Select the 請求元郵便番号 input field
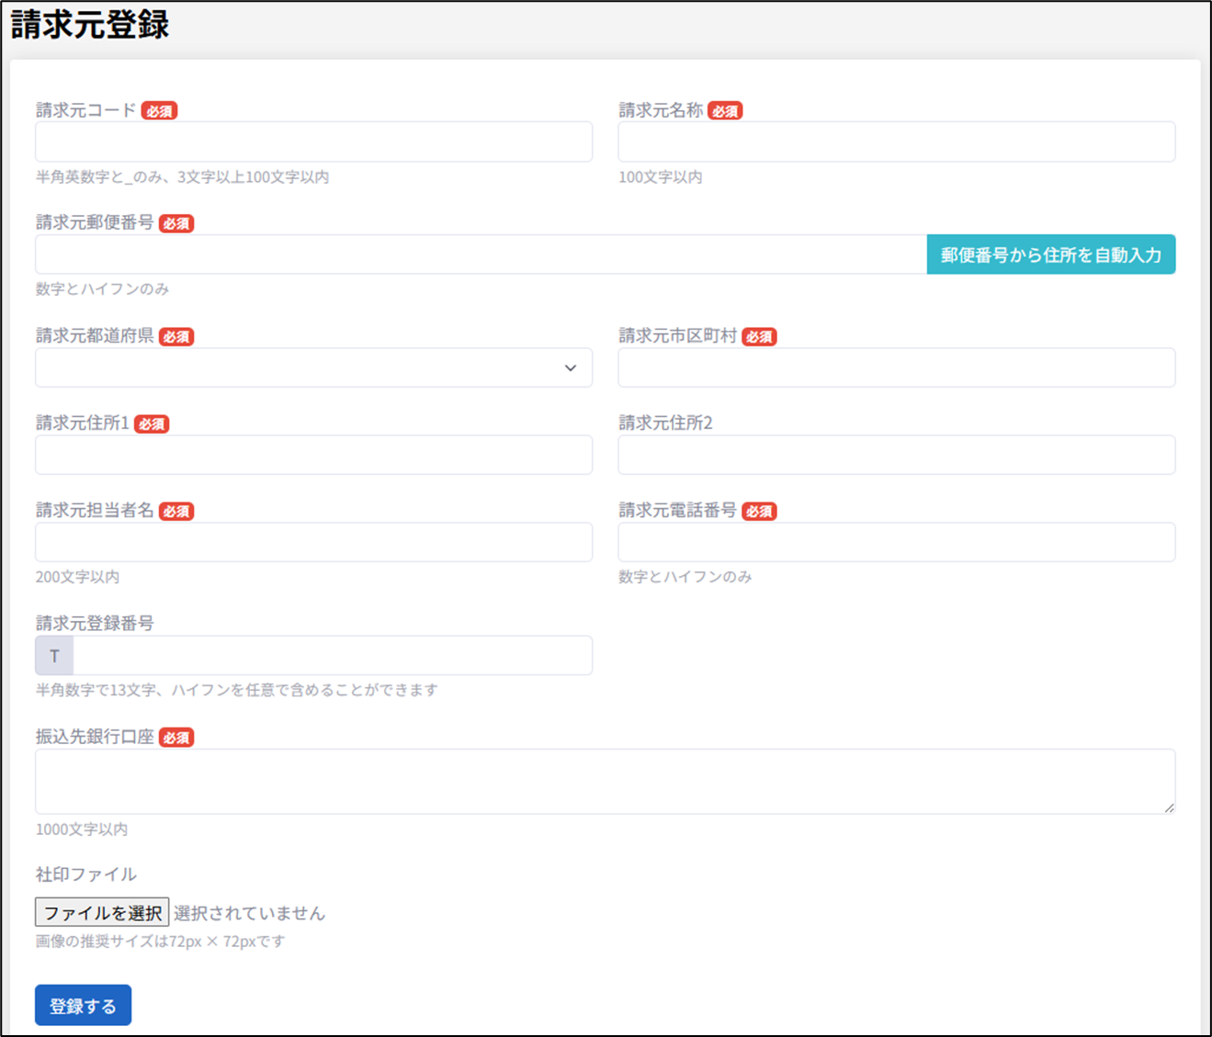1212x1037 pixels. [481, 254]
